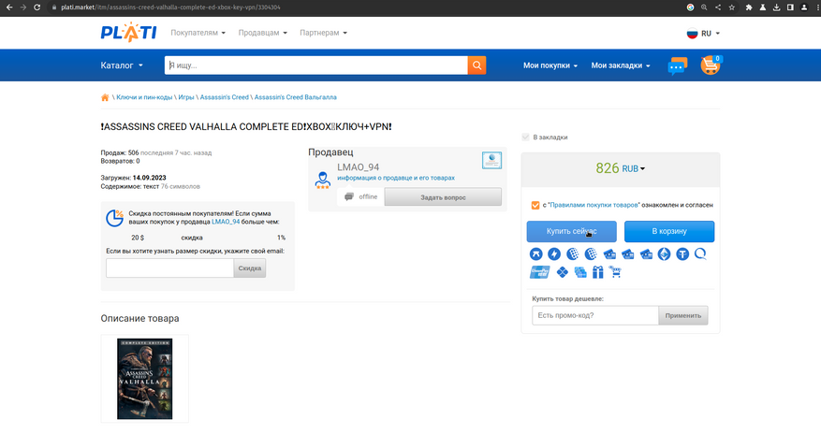
Task: Click the orange search magnifier button
Action: pos(477,65)
